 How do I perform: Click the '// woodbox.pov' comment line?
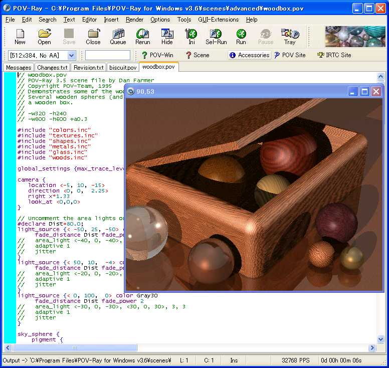[42, 75]
